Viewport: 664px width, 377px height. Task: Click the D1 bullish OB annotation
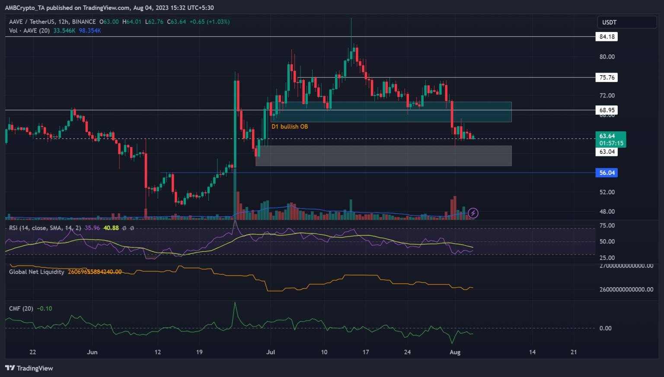tap(289, 126)
